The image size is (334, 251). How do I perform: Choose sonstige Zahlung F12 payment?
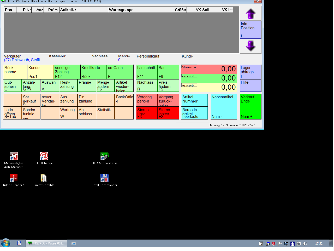[67, 72]
